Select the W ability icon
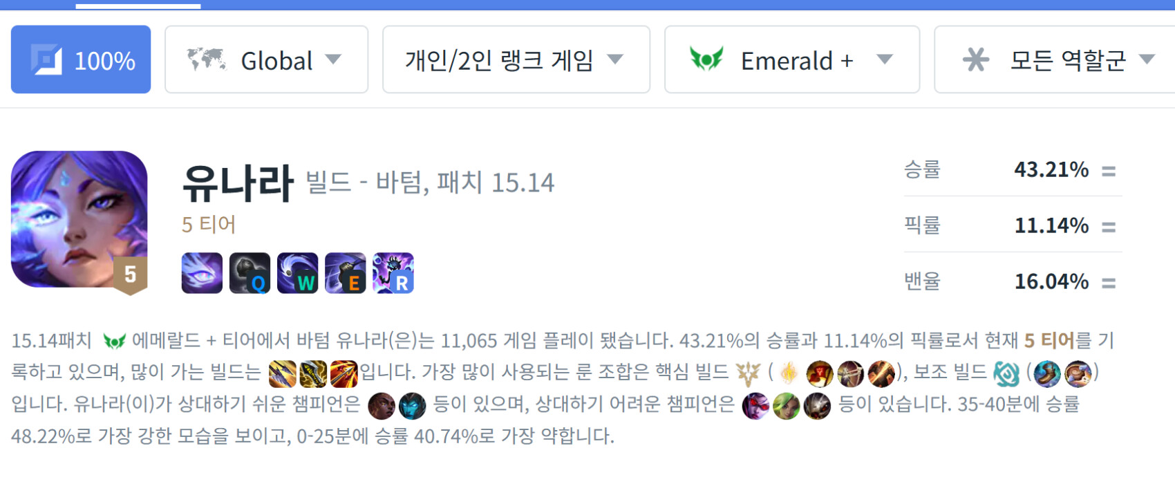 pos(297,273)
